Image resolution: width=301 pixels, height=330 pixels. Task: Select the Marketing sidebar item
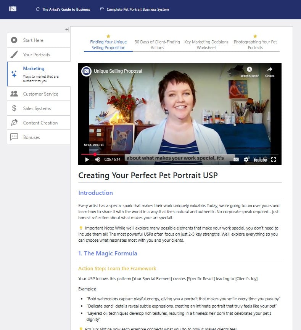[x=39, y=74]
